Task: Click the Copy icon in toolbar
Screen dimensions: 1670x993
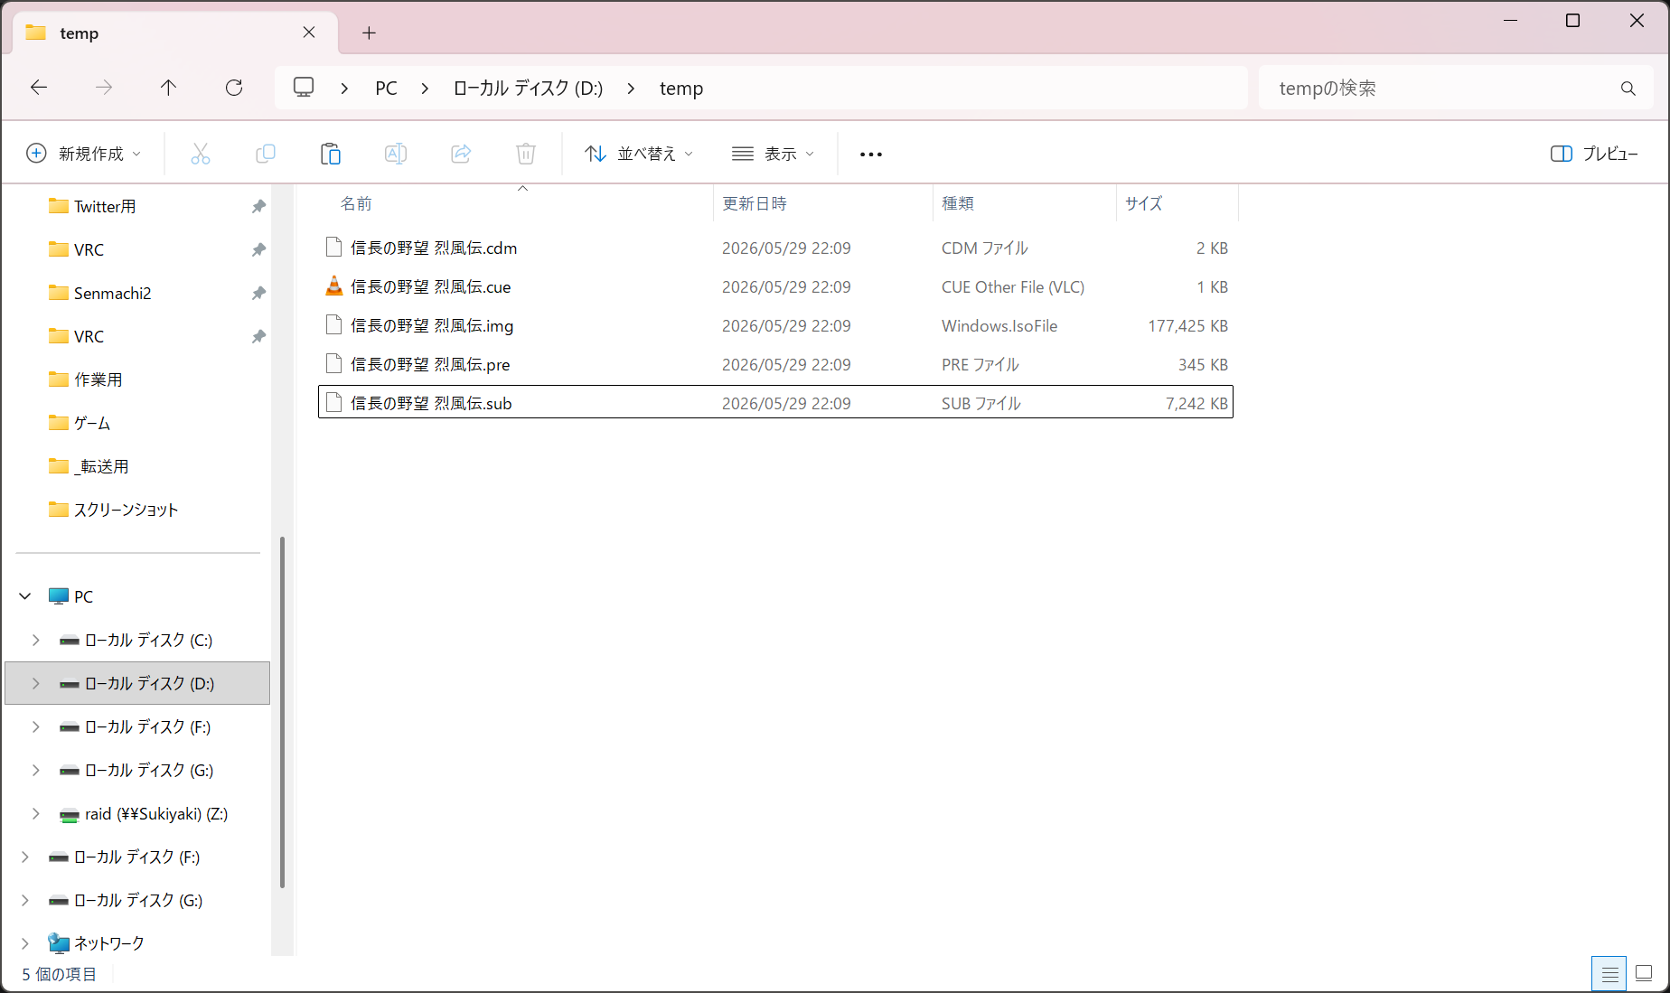Action: pos(266,154)
